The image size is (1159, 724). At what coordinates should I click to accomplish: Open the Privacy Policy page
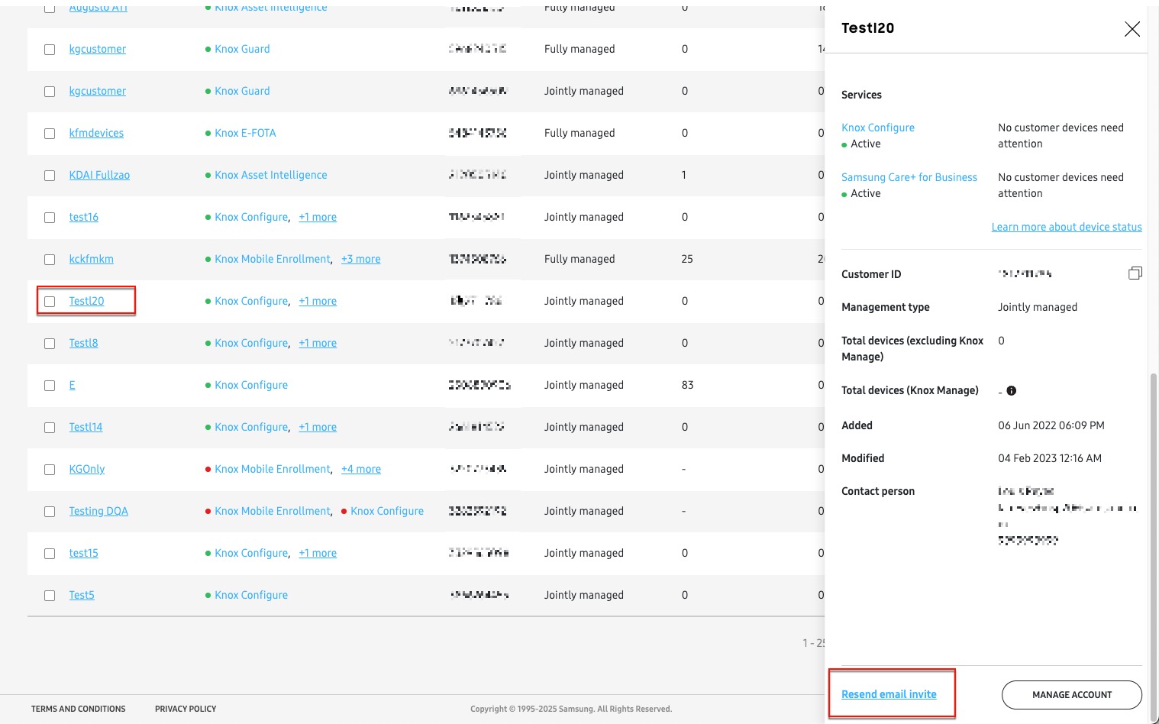[186, 709]
